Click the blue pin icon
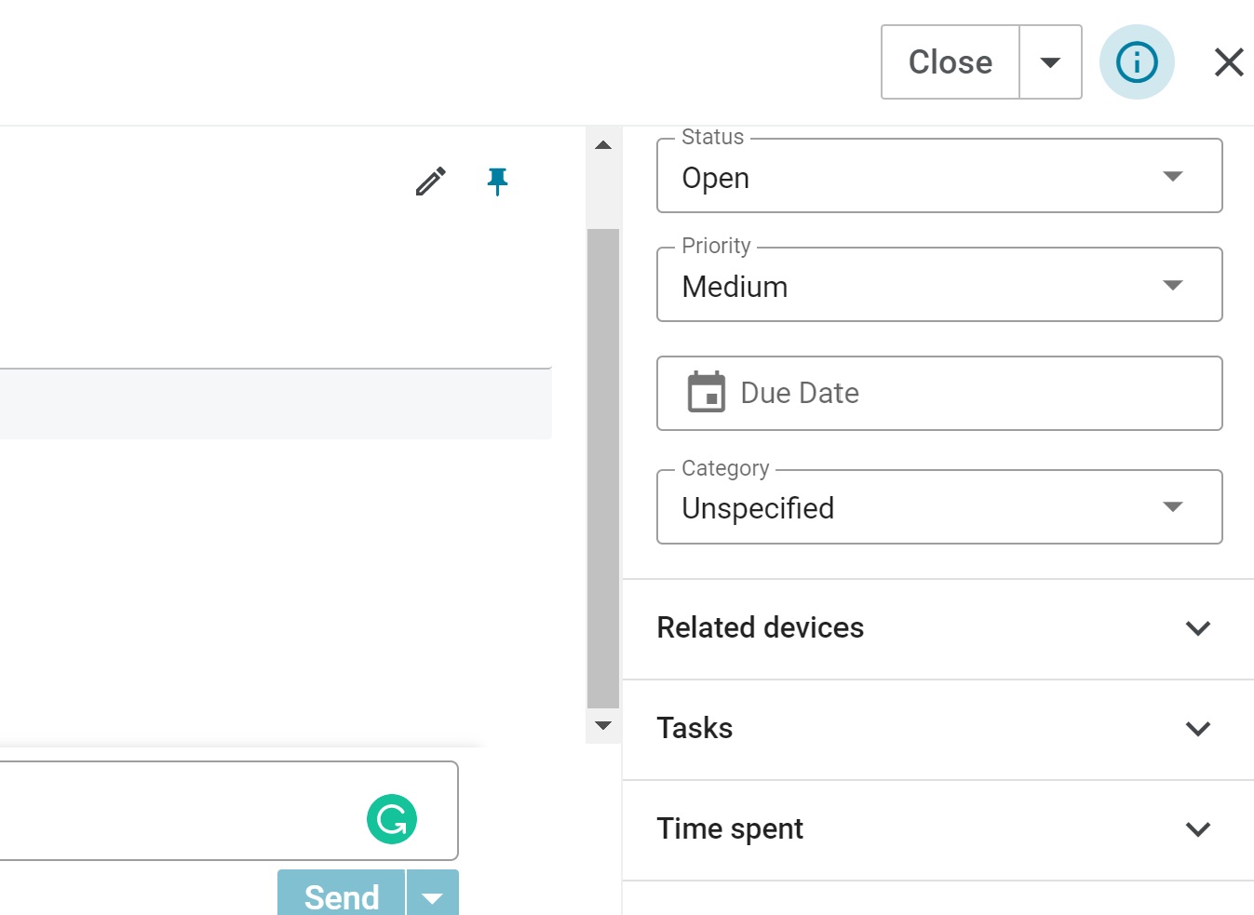The image size is (1254, 915). 498,181
